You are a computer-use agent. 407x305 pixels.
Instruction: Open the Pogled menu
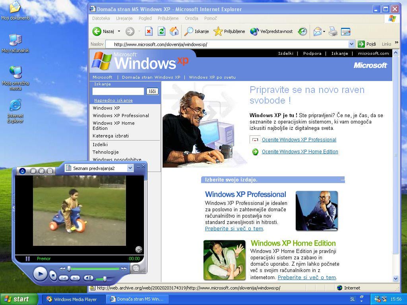pyautogui.click(x=145, y=18)
